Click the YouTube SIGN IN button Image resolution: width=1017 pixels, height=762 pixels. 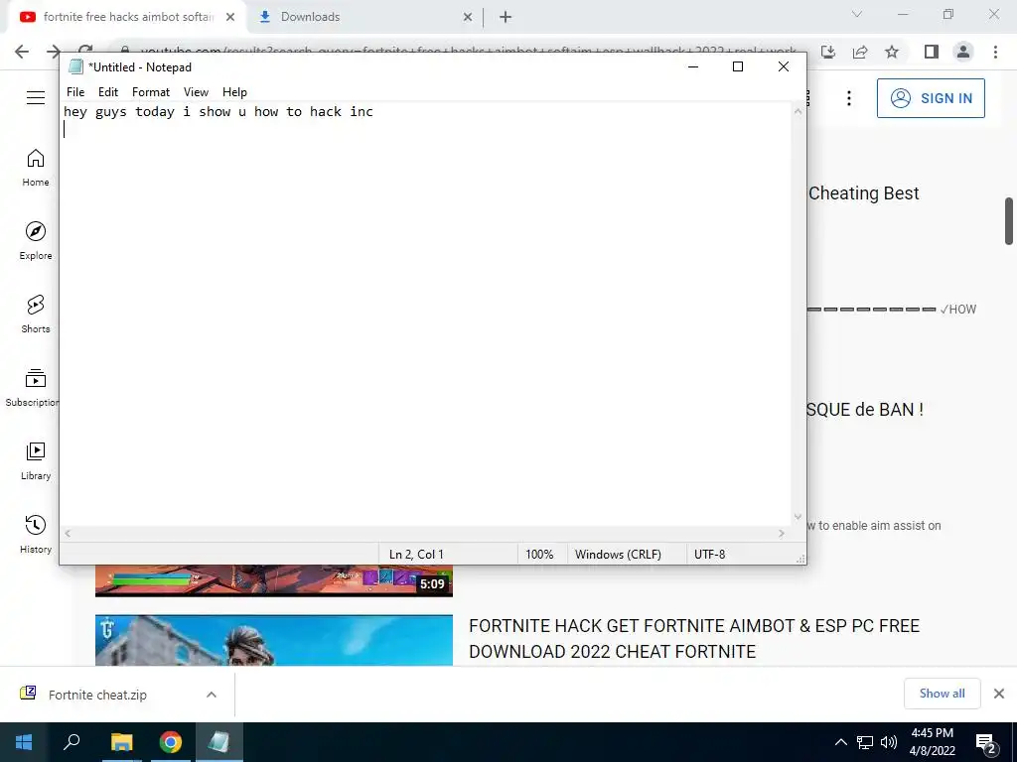pos(931,98)
